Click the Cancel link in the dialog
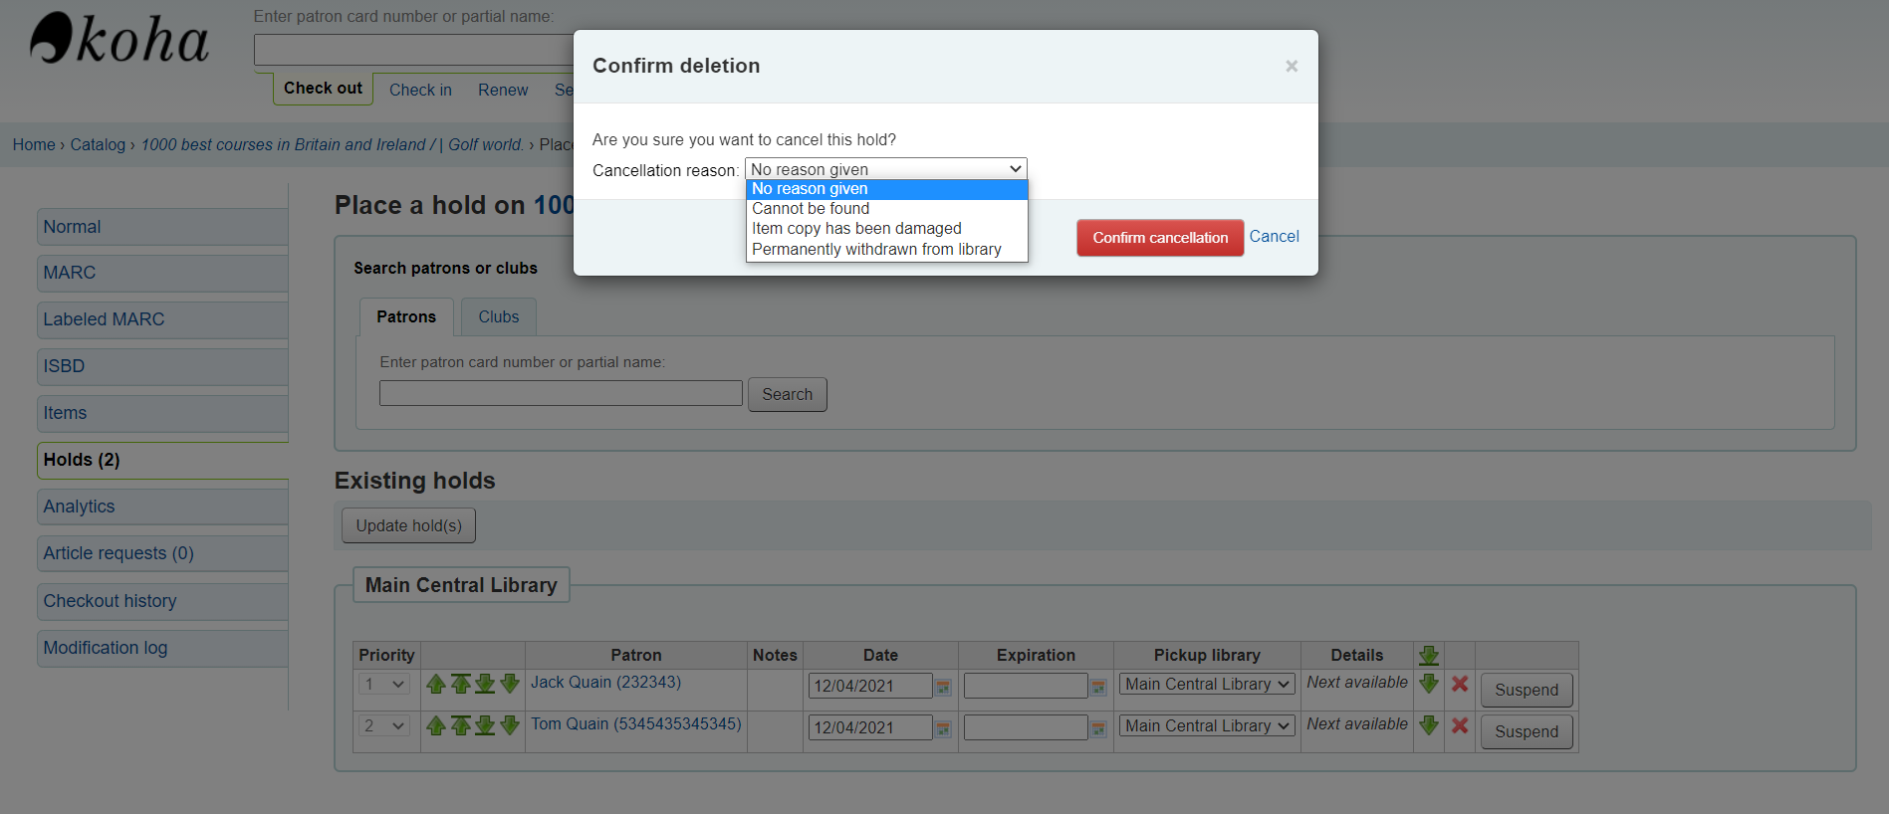The width and height of the screenshot is (1889, 814). [1274, 236]
